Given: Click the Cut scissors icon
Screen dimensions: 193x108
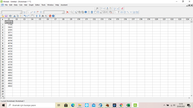Looking at the screenshot, I should [14, 16].
